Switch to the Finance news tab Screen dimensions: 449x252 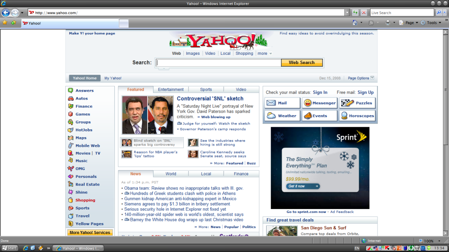[x=241, y=174]
